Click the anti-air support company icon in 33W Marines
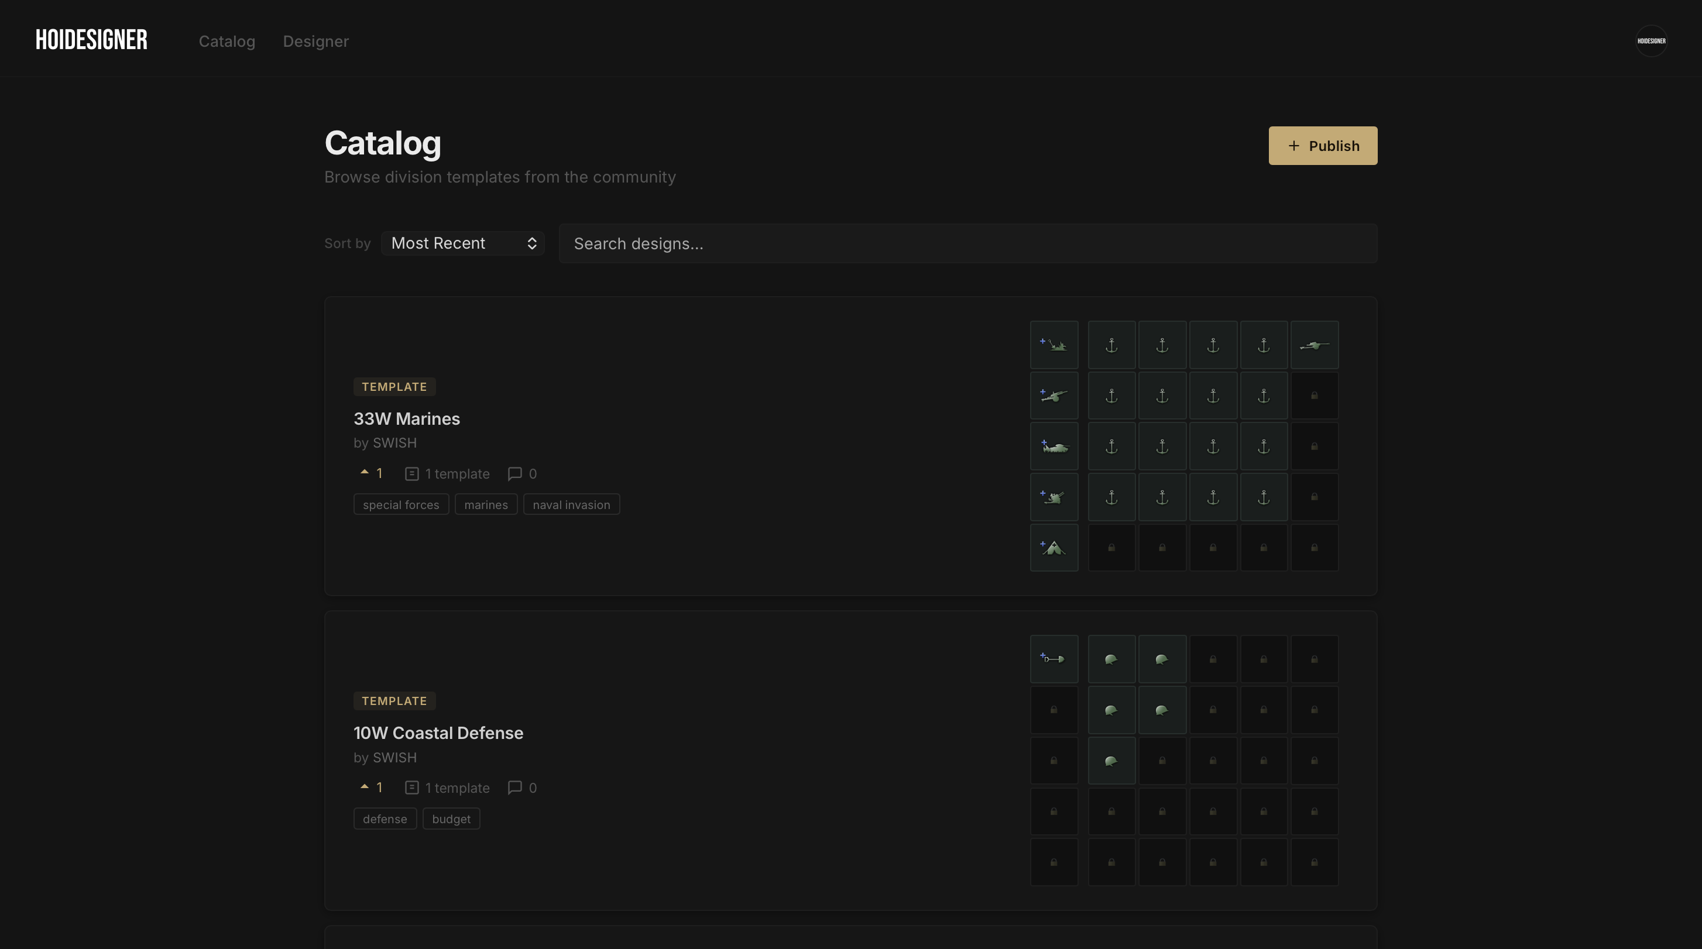Image resolution: width=1702 pixels, height=949 pixels. point(1054,497)
